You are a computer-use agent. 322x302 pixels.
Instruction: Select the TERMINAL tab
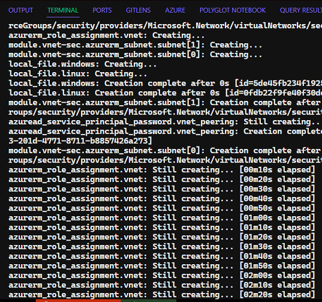(63, 10)
